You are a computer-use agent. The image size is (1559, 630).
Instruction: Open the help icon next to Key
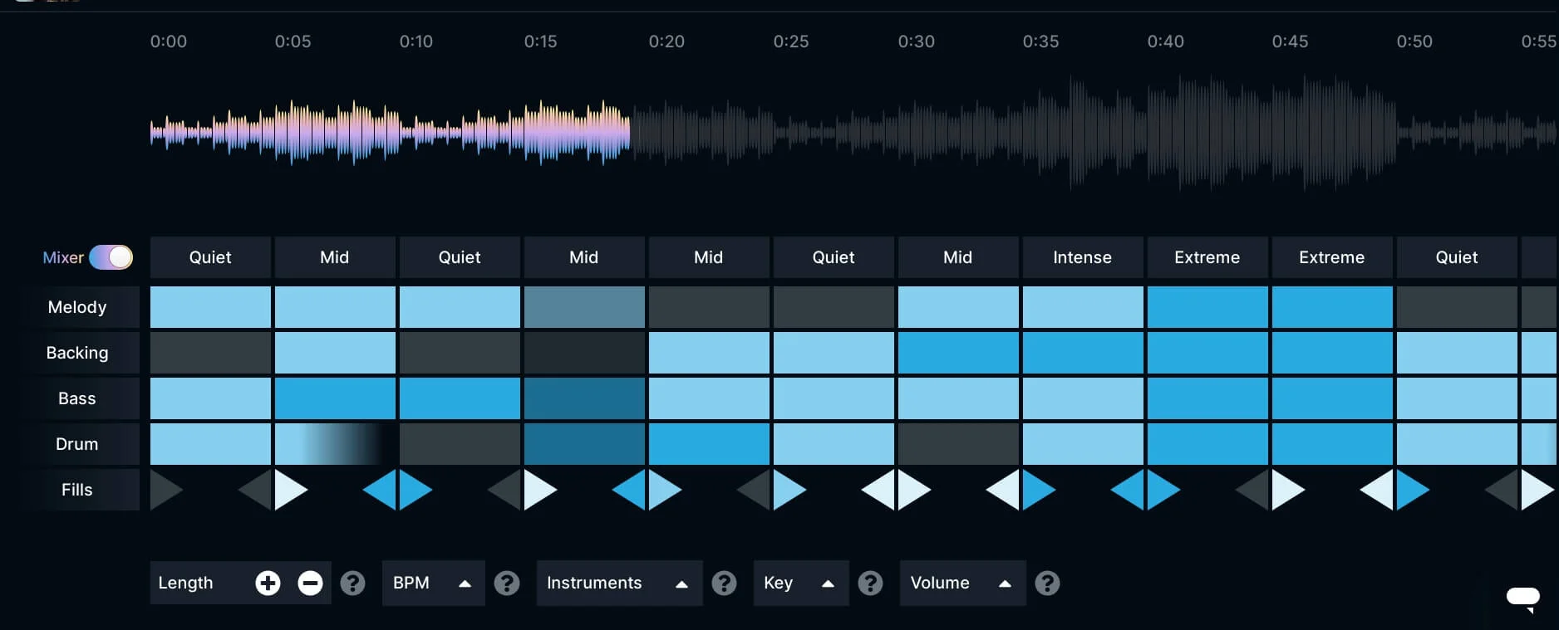coord(870,584)
